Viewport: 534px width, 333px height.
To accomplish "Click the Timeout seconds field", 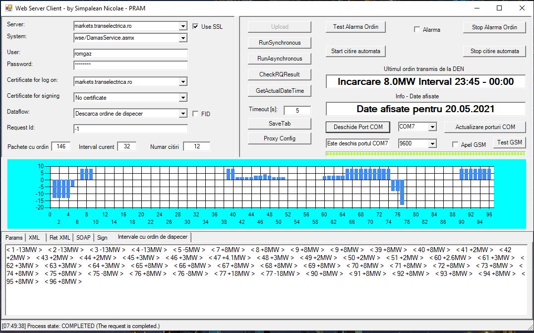I will pyautogui.click(x=297, y=111).
